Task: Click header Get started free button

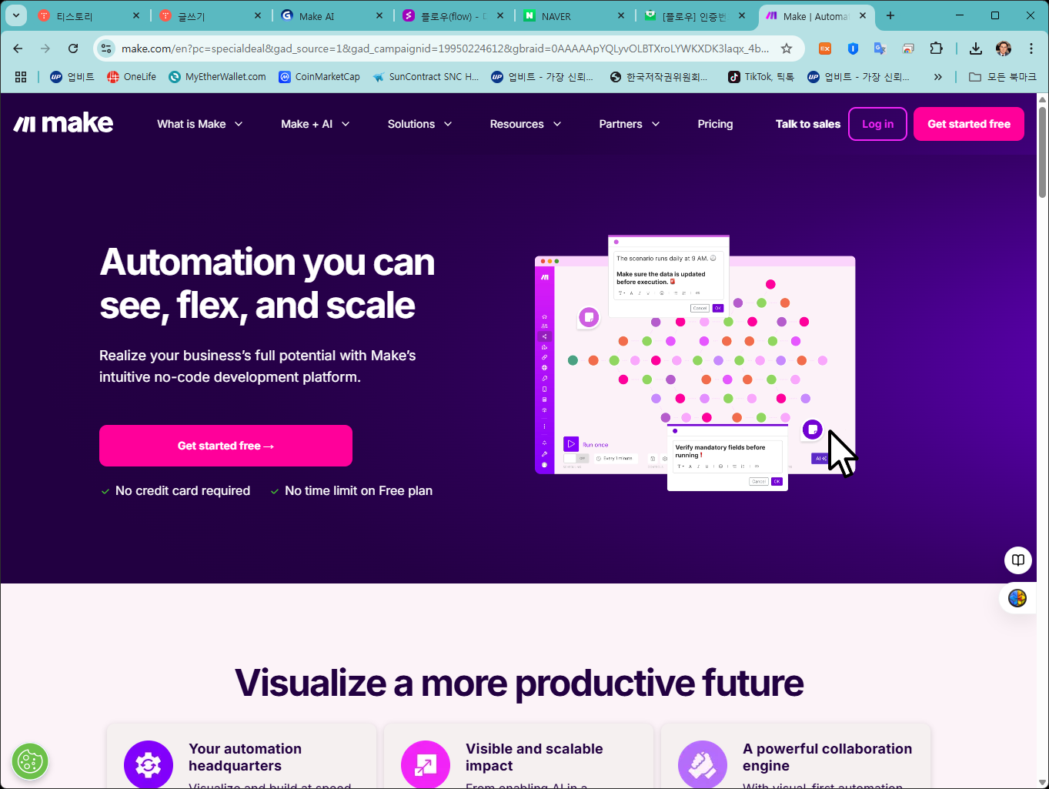Action: (969, 124)
